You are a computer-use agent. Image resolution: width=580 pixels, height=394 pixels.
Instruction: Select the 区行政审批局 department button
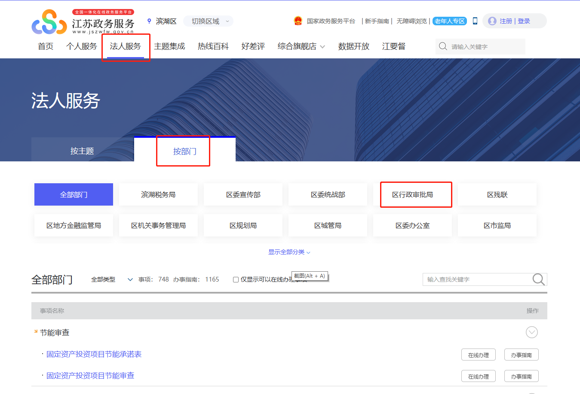(x=412, y=194)
